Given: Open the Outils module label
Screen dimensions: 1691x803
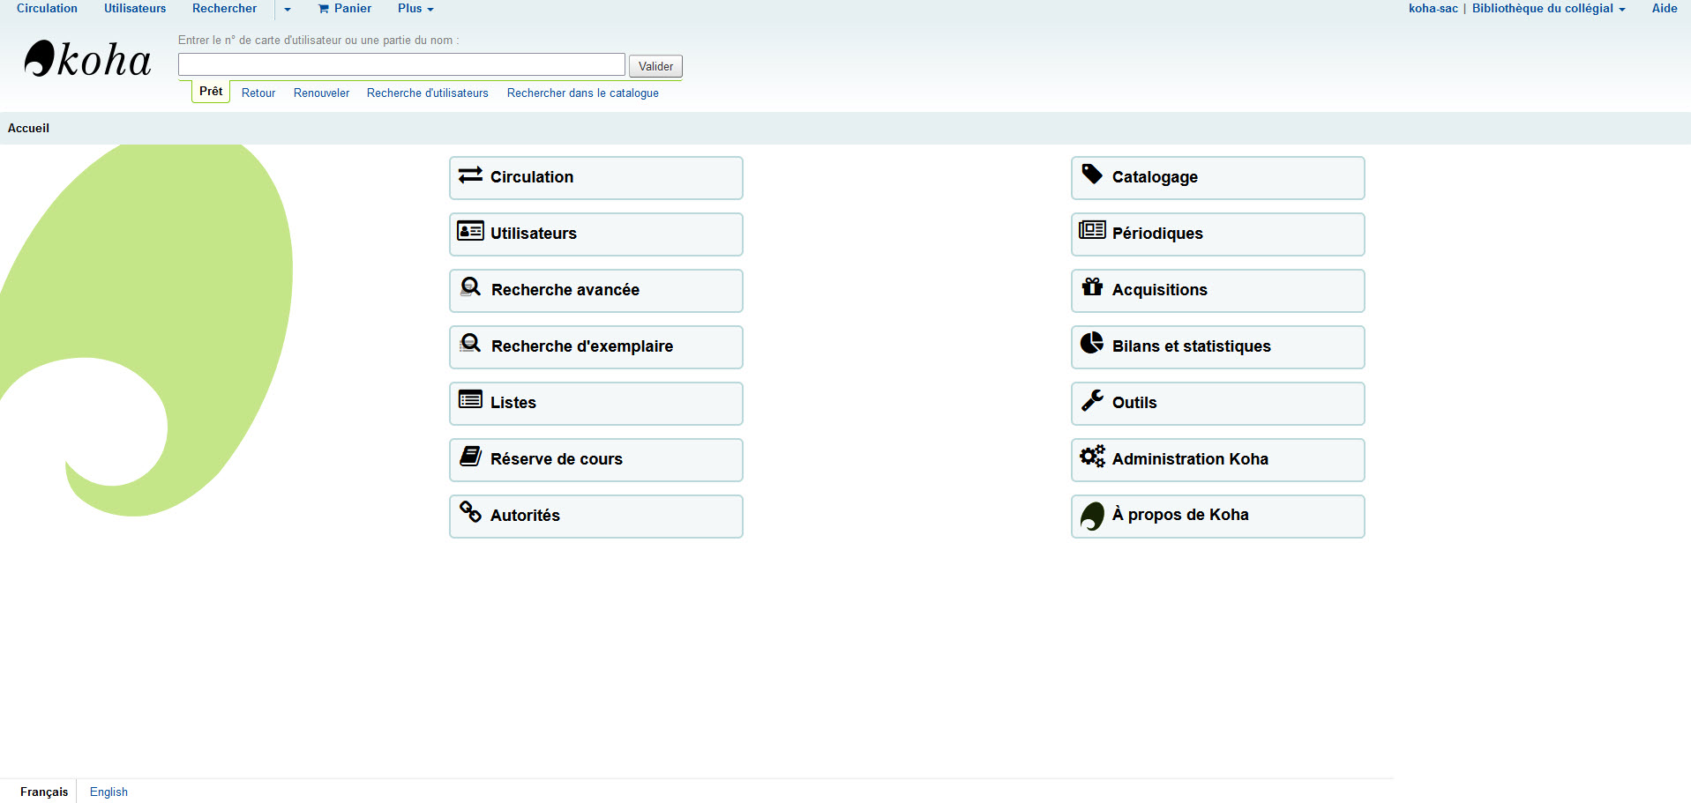Looking at the screenshot, I should pos(1134,403).
